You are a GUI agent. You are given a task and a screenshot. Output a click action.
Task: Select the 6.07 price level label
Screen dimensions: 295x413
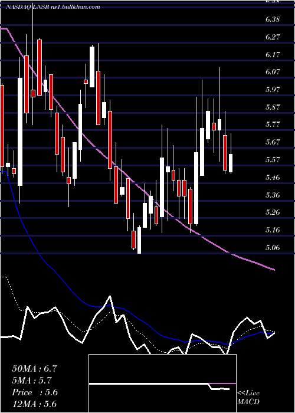(x=273, y=71)
